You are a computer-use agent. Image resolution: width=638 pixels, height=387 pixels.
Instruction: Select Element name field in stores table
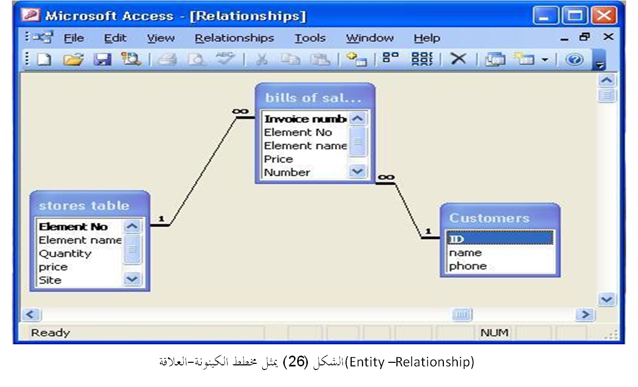pos(80,240)
